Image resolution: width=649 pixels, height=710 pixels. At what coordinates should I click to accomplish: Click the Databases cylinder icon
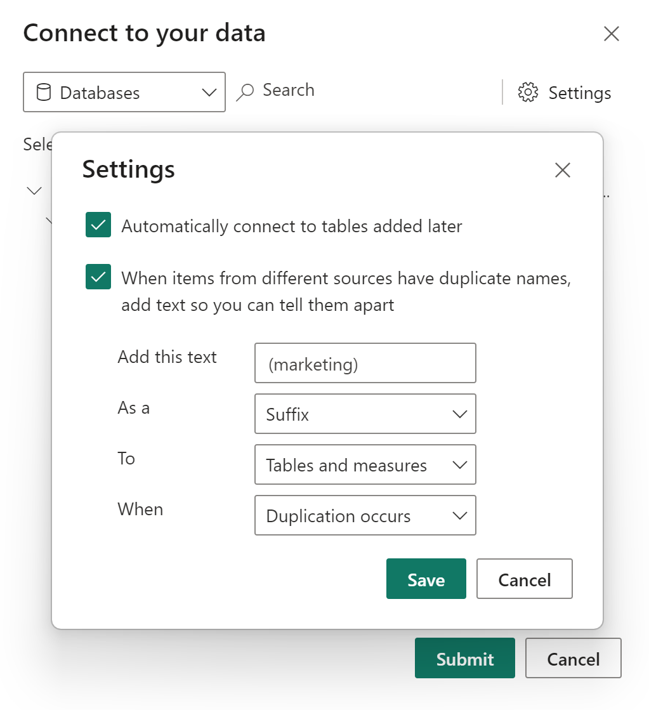click(x=44, y=93)
